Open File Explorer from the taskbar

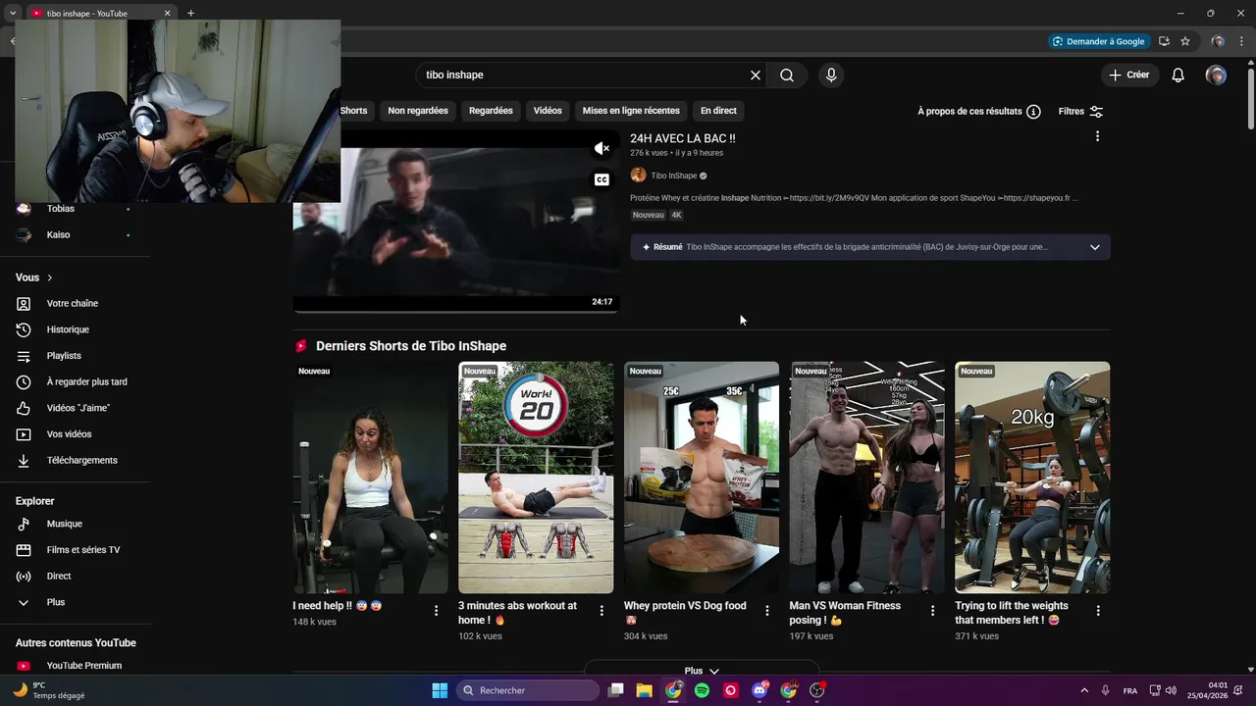(x=645, y=690)
